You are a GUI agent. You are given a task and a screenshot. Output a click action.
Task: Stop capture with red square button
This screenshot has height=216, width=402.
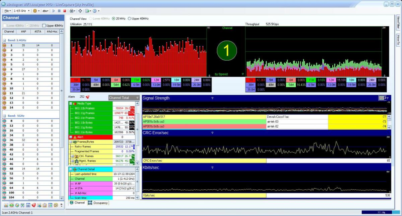[65, 11]
